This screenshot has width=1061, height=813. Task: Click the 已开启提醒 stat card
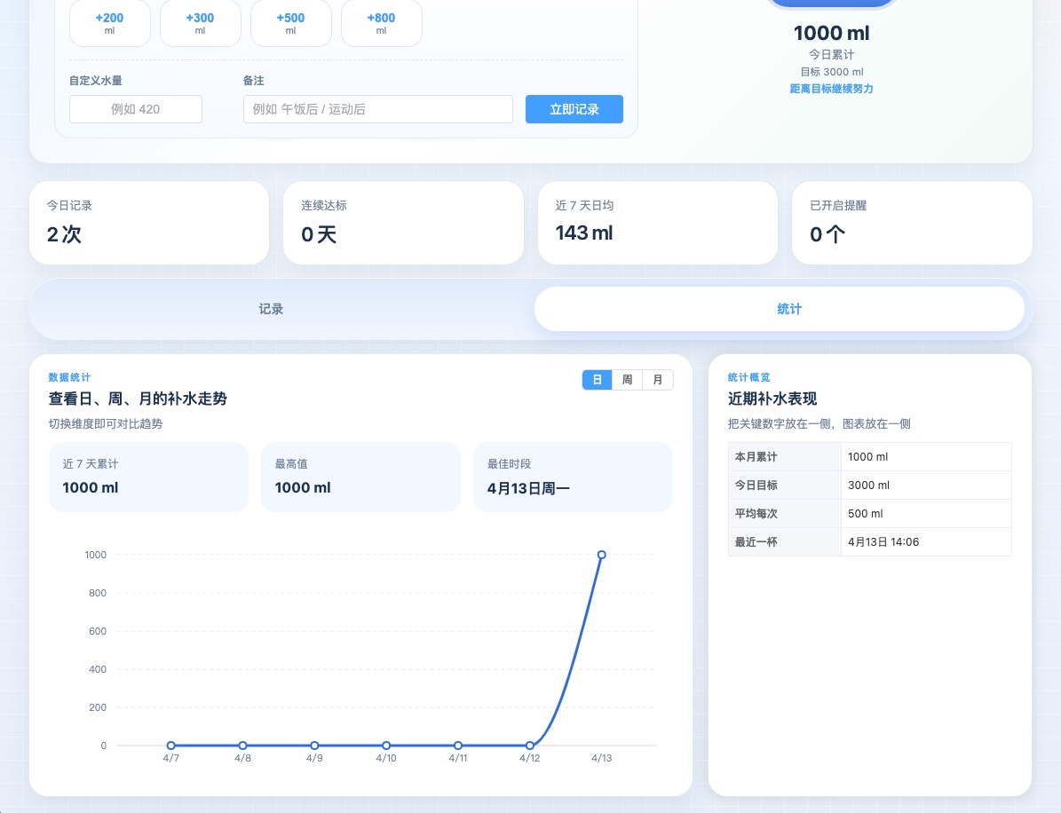(x=912, y=223)
